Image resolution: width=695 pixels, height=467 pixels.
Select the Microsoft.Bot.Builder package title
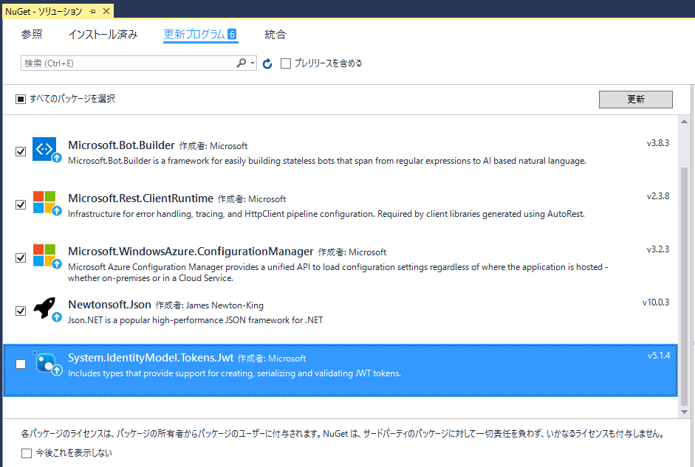pos(121,145)
